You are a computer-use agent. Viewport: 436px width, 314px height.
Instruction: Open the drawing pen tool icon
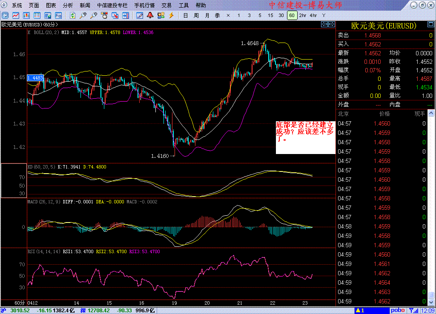click(140, 16)
